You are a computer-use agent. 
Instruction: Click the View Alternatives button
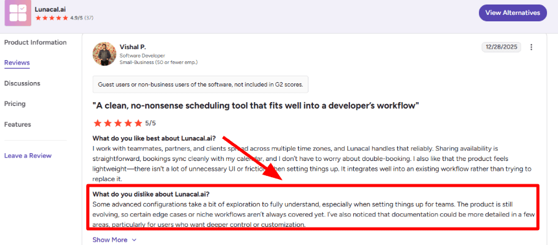(x=513, y=13)
